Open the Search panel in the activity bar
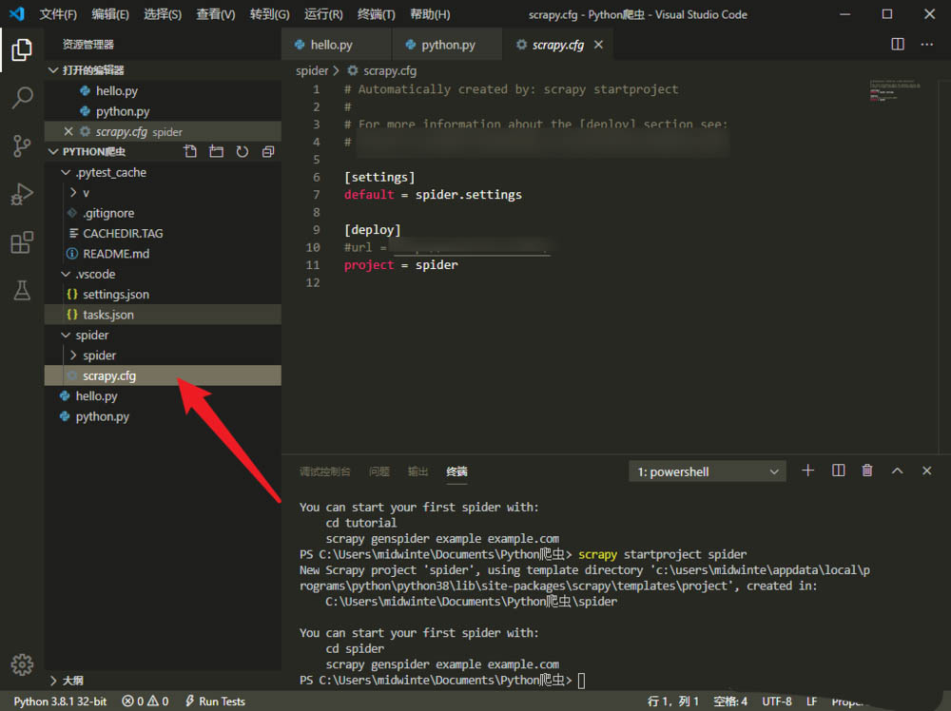This screenshot has height=711, width=951. pyautogui.click(x=22, y=99)
